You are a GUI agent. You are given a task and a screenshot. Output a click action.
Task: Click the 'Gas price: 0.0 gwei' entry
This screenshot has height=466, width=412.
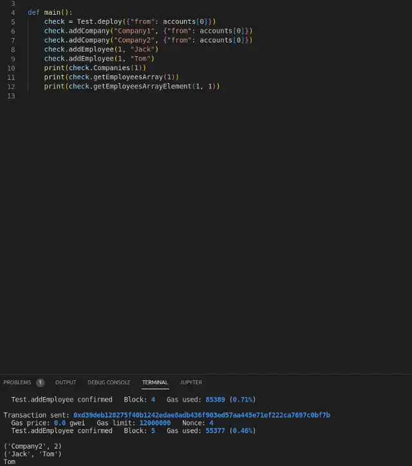[48, 423]
